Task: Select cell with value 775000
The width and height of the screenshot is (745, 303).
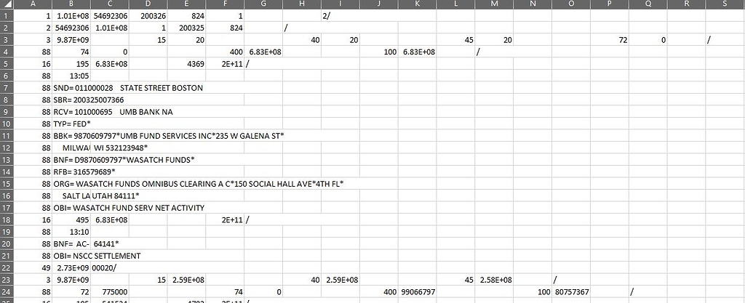Action: pyautogui.click(x=110, y=292)
